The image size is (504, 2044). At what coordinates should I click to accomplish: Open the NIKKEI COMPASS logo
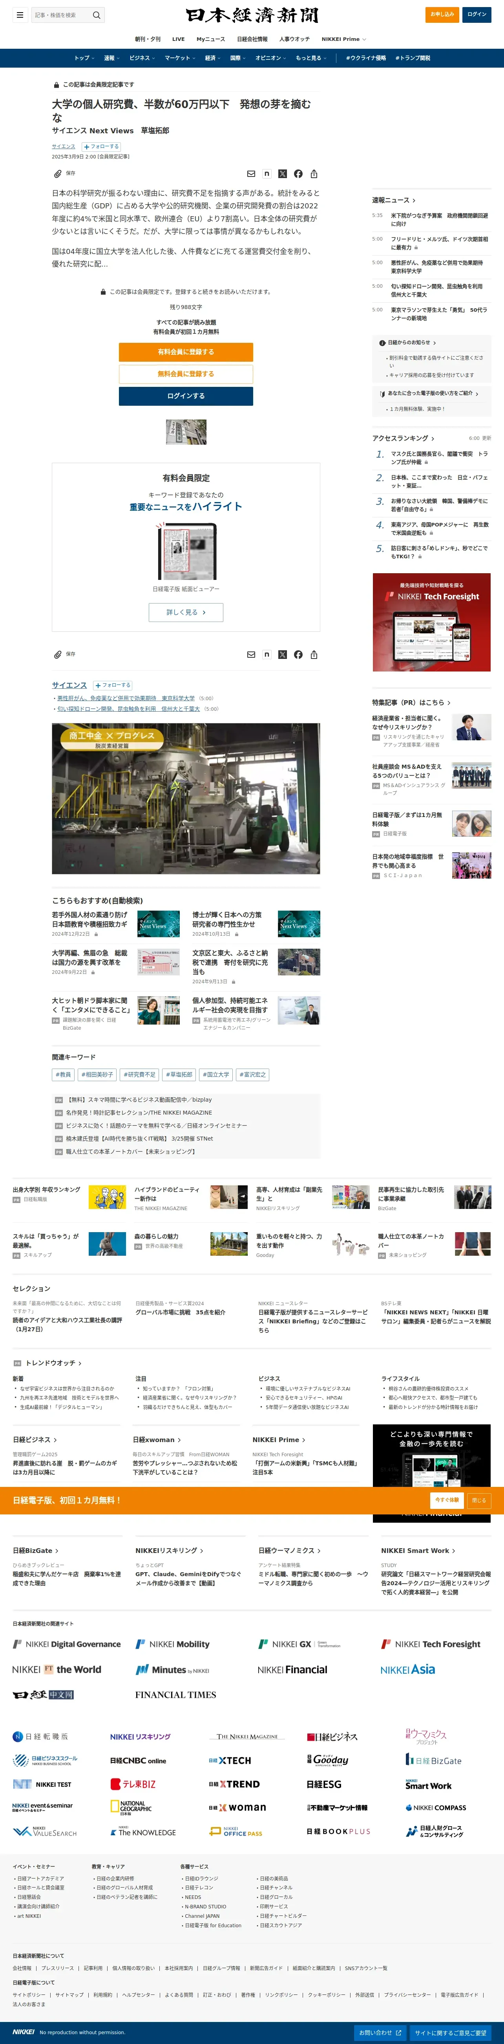[x=436, y=1808]
